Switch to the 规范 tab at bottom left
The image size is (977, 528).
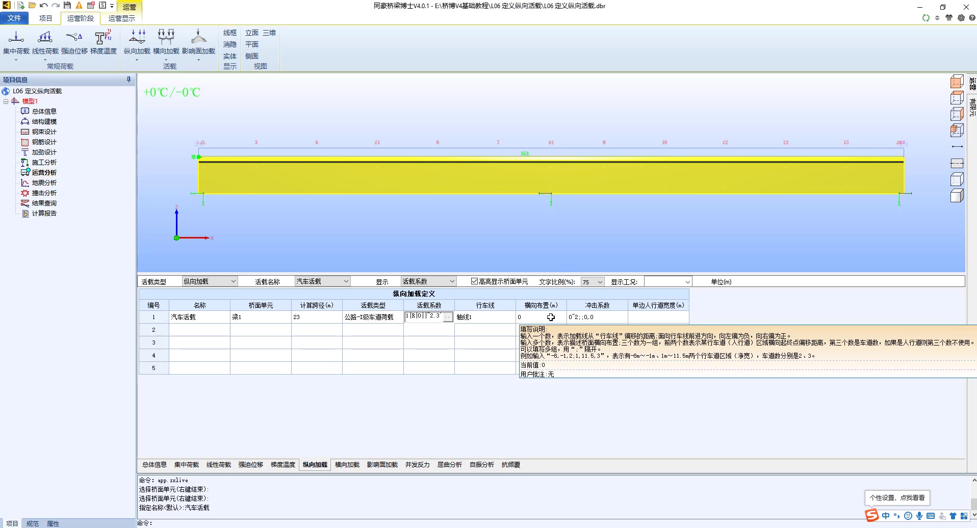33,523
